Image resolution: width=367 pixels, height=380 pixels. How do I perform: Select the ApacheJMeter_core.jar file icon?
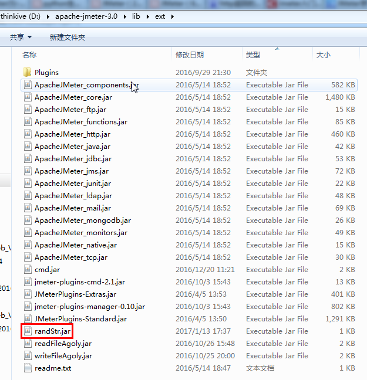point(28,97)
